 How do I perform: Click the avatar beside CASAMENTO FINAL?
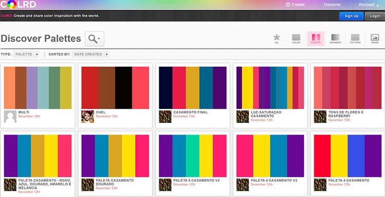pyautogui.click(x=165, y=116)
